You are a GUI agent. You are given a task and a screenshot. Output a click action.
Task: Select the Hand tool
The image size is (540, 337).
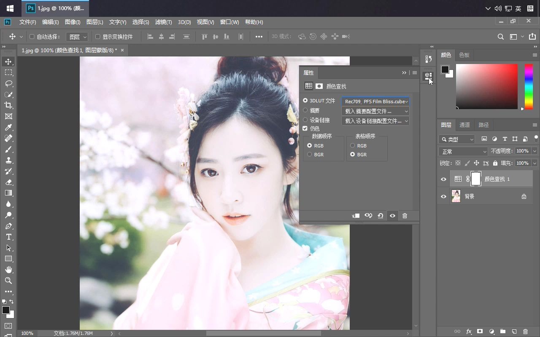pyautogui.click(x=8, y=270)
